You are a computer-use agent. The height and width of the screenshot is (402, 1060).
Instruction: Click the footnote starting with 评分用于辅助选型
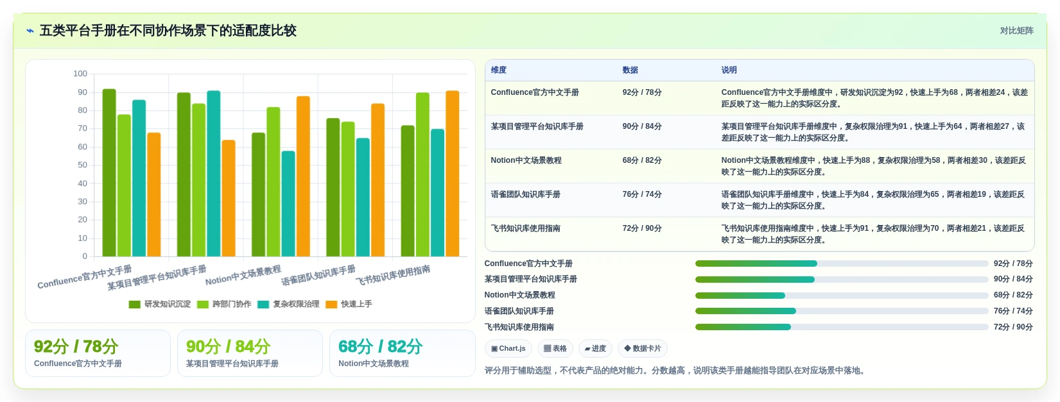676,371
